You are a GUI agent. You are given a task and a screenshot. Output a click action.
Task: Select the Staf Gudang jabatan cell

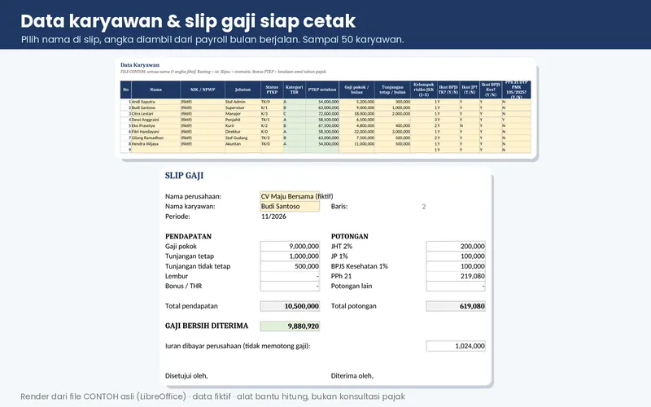coord(242,138)
